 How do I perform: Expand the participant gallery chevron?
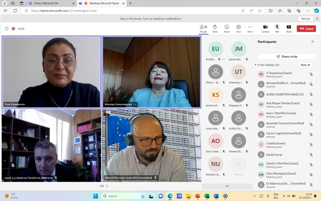227,186
